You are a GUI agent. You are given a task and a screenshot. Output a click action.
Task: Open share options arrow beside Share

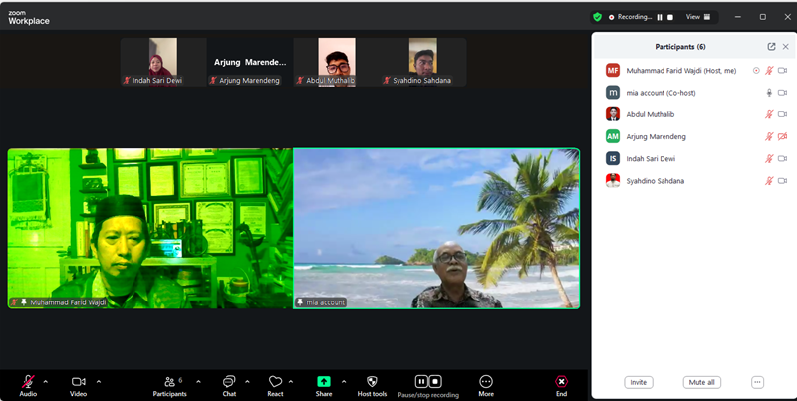(344, 382)
